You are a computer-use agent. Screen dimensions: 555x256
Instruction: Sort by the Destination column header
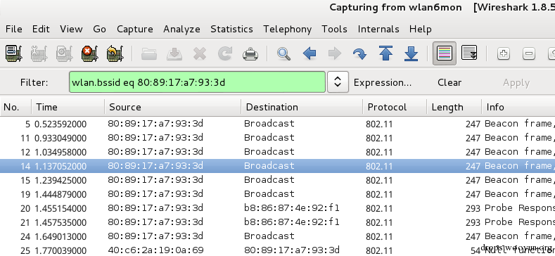pos(302,107)
